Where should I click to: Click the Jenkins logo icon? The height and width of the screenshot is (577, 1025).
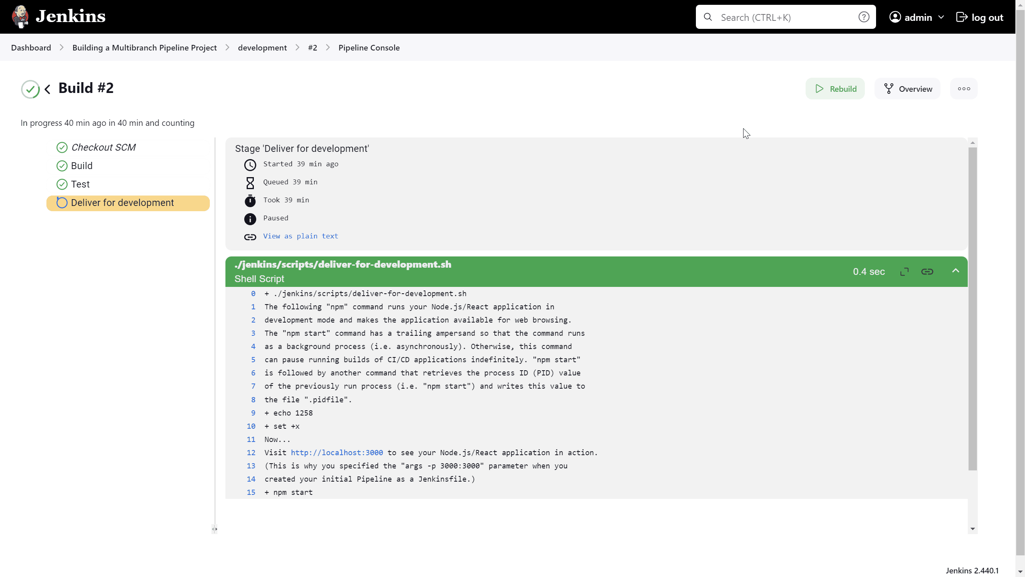tap(20, 16)
